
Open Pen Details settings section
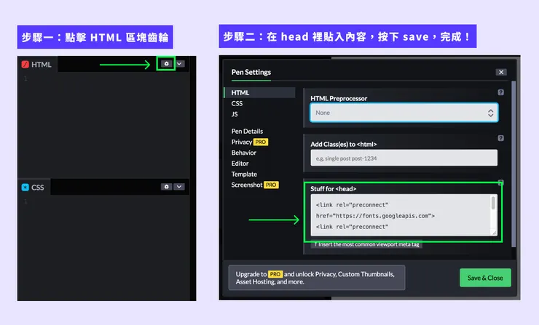247,131
